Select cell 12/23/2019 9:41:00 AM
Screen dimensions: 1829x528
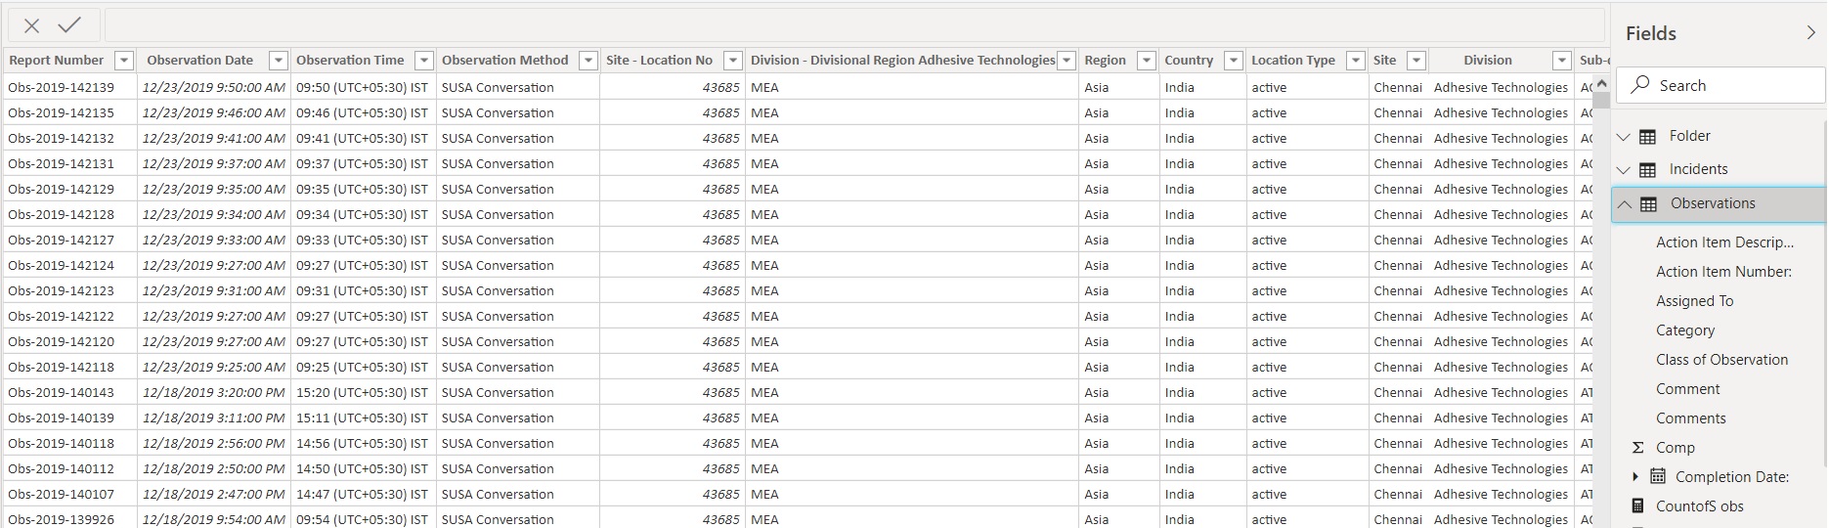coord(214,138)
